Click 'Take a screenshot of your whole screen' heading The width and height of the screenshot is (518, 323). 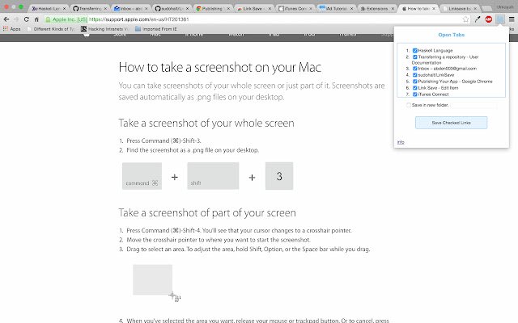pyautogui.click(x=206, y=123)
